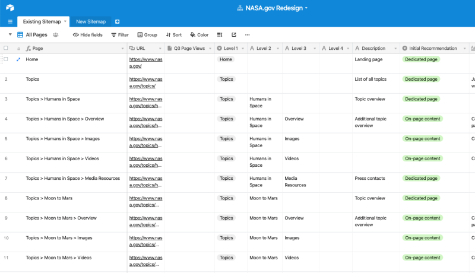Screen dimensions: 475x273
Task: Open URL for Moon to Mars > Videos row
Action: 145,261
